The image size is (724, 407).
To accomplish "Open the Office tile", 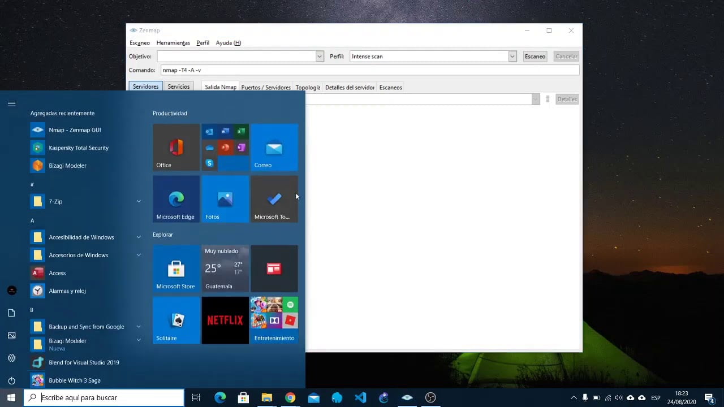I will pyautogui.click(x=176, y=147).
